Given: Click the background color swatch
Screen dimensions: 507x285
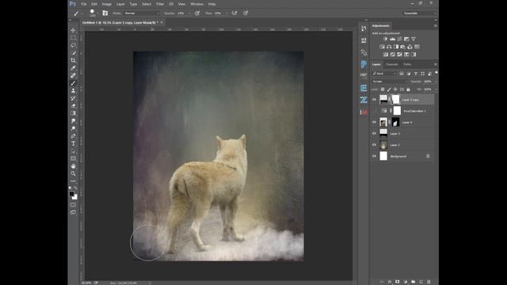Looking at the screenshot, I should pos(75,197).
